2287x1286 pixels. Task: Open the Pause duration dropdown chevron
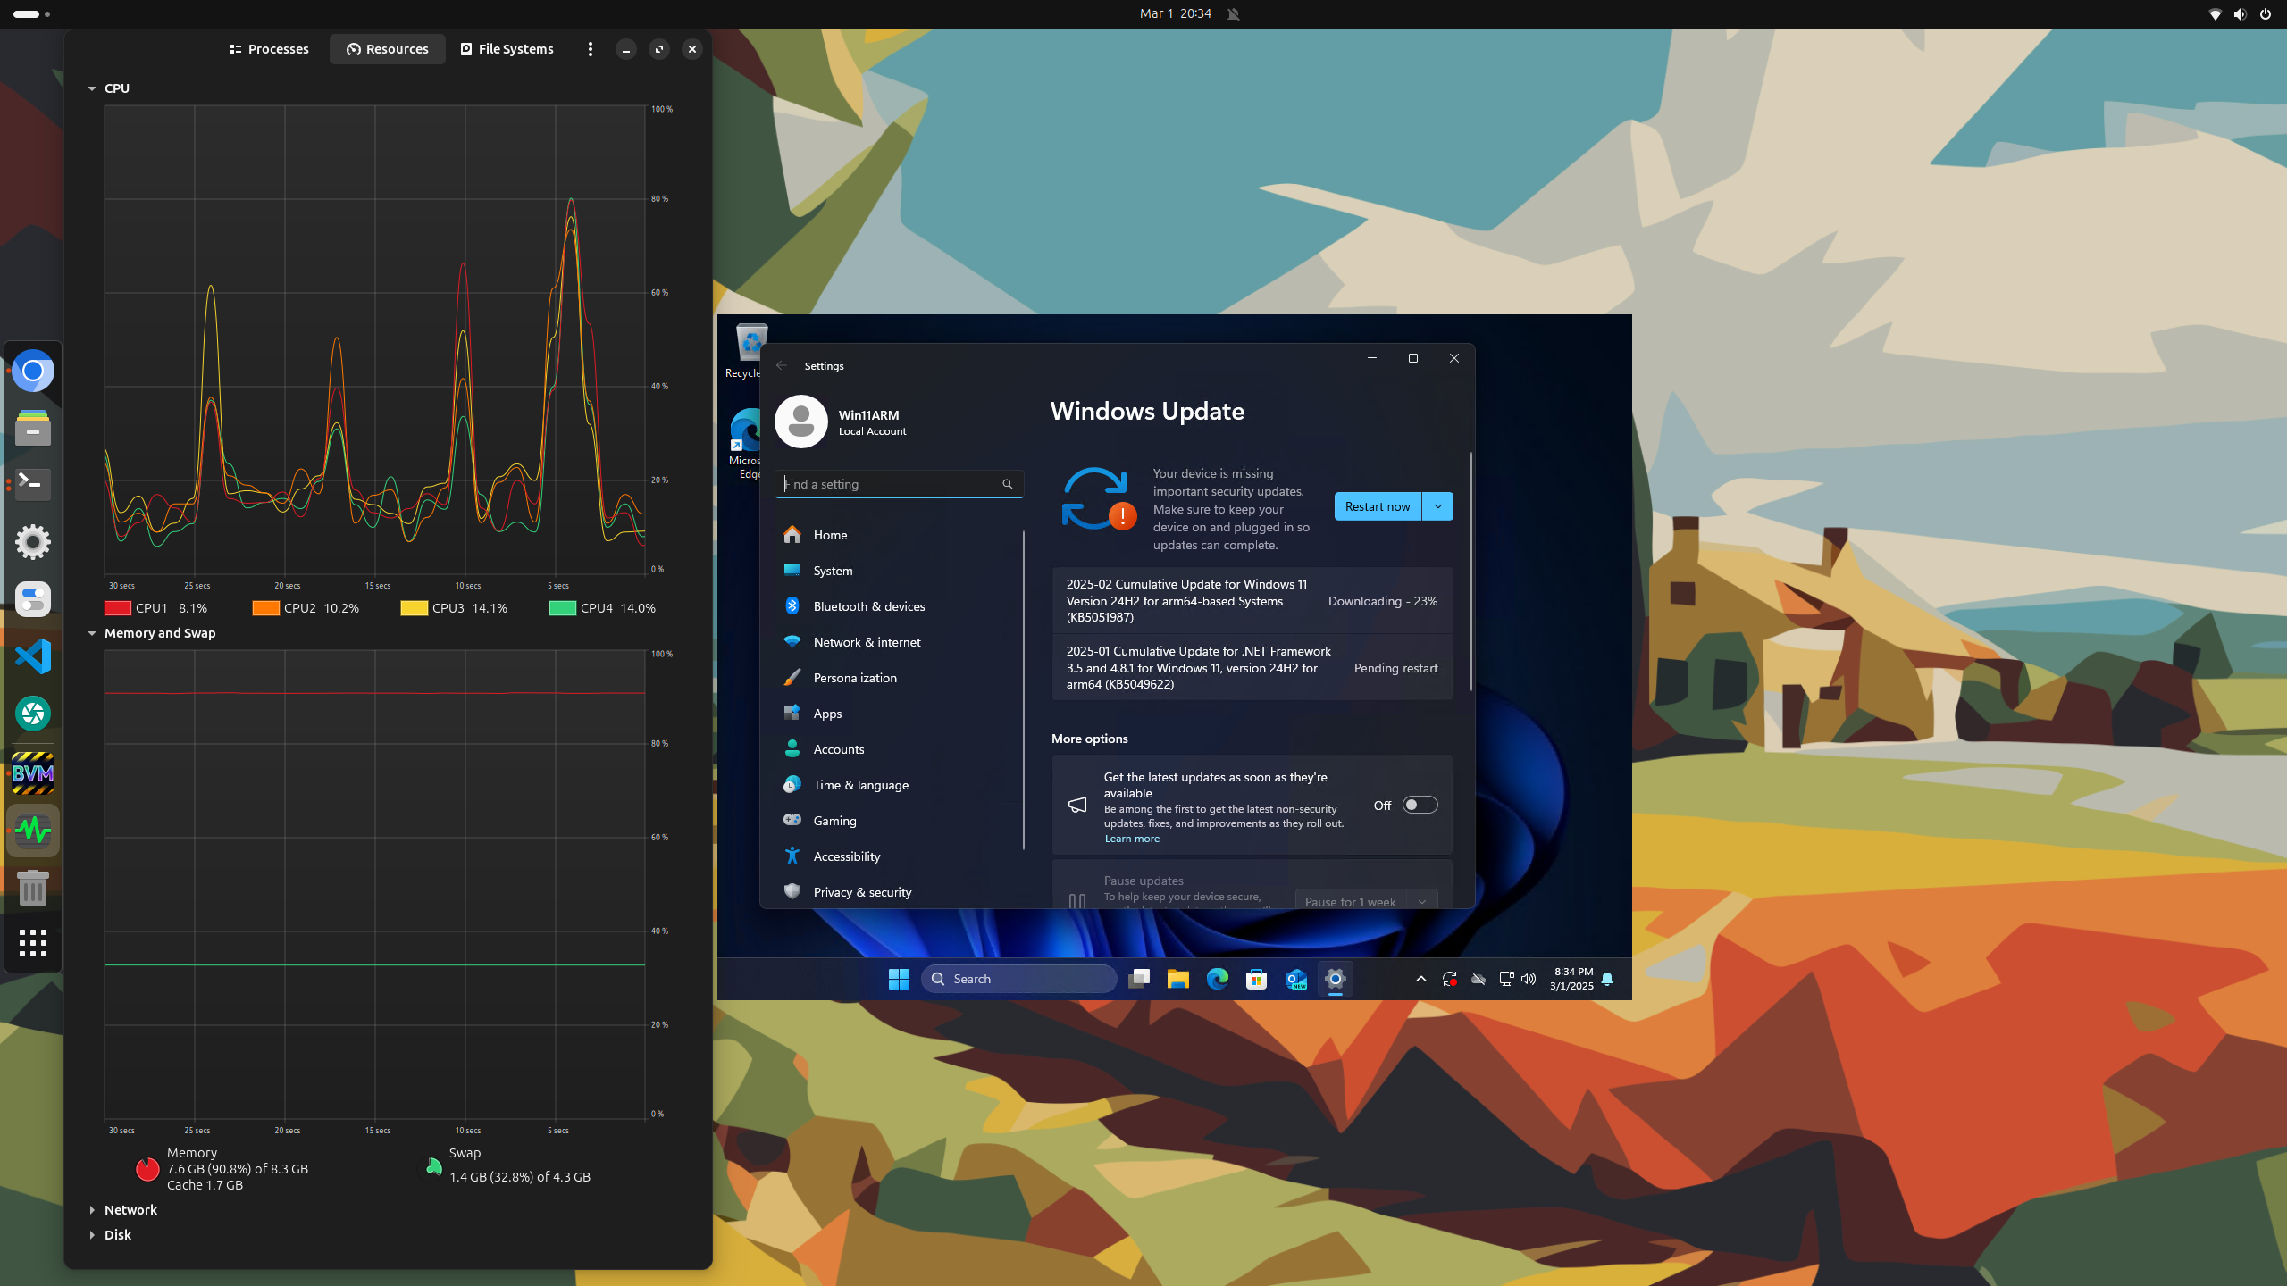1422,901
